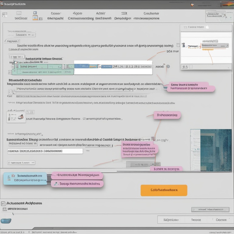
Task: Click the large orange button
Action: coord(164,190)
